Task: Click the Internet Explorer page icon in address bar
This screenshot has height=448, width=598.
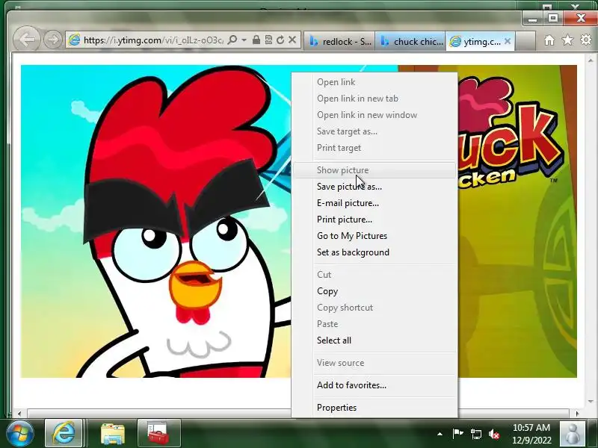Action: click(74, 40)
